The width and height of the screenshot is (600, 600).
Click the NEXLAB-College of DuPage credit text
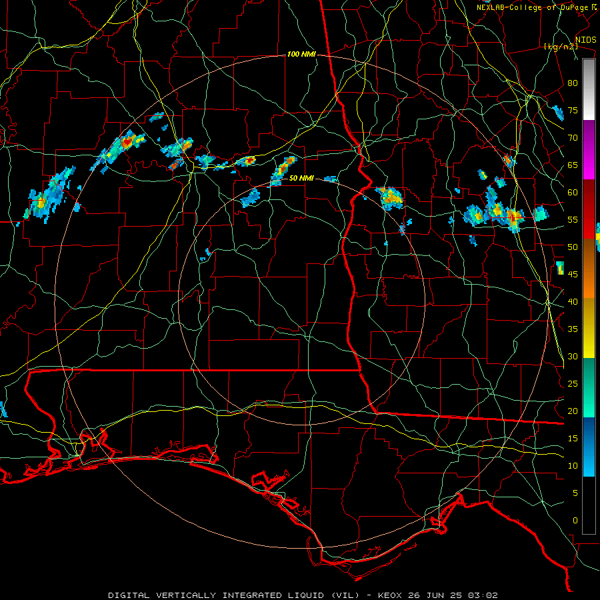[x=533, y=7]
